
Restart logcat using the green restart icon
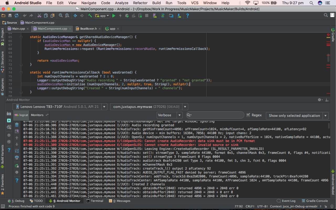[17, 166]
